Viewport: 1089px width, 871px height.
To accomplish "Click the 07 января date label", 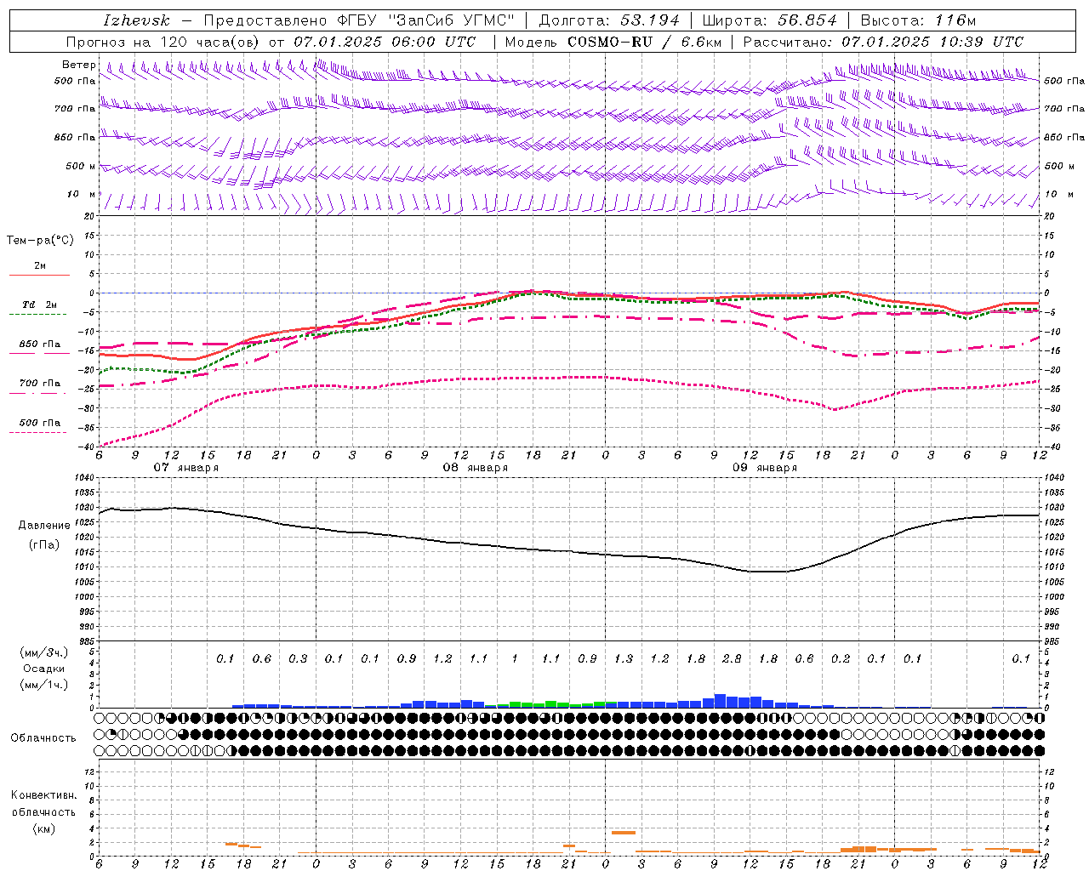I will click(185, 468).
